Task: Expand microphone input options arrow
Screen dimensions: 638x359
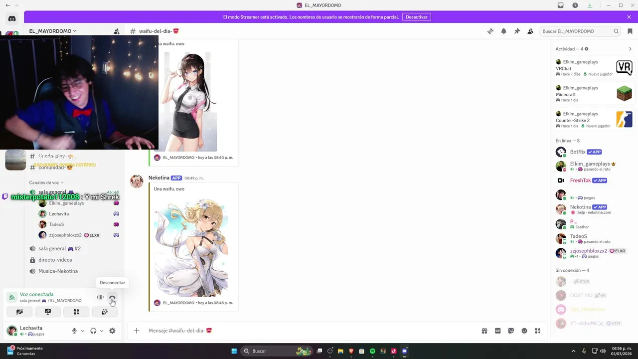Action: click(83, 331)
